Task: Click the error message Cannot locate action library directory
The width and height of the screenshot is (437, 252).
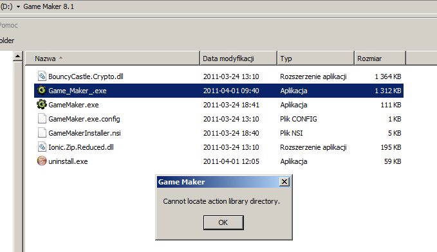Action: 221,201
